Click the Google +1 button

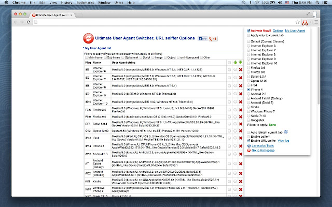coord(213,39)
